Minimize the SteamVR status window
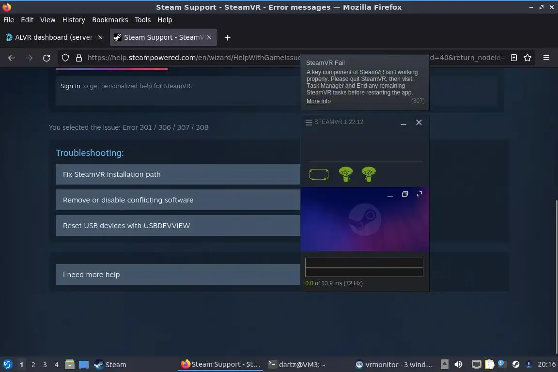The width and height of the screenshot is (558, 372). [x=403, y=124]
